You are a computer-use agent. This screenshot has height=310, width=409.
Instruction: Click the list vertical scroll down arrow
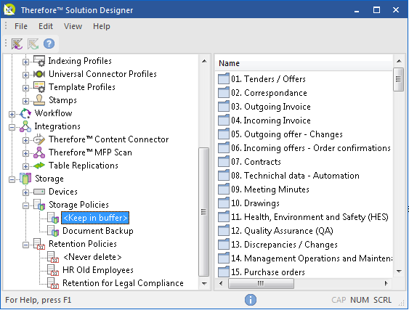tap(399, 272)
